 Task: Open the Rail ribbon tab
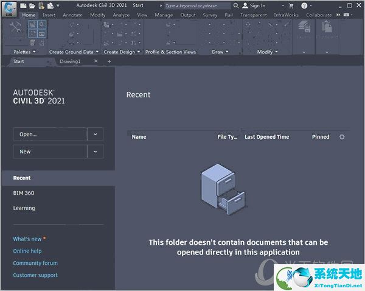coord(229,15)
